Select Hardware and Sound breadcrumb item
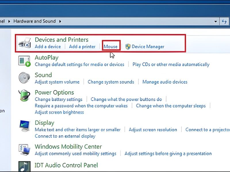This screenshot has height=172, width=230. pyautogui.click(x=34, y=21)
